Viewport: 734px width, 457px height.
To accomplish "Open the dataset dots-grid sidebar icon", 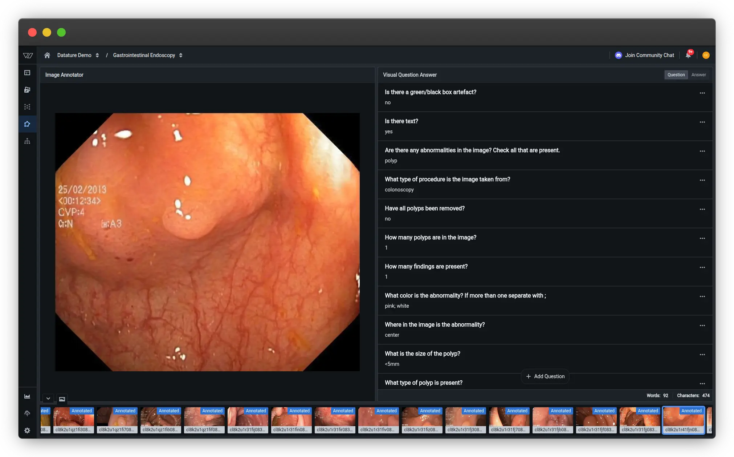I will pyautogui.click(x=27, y=107).
